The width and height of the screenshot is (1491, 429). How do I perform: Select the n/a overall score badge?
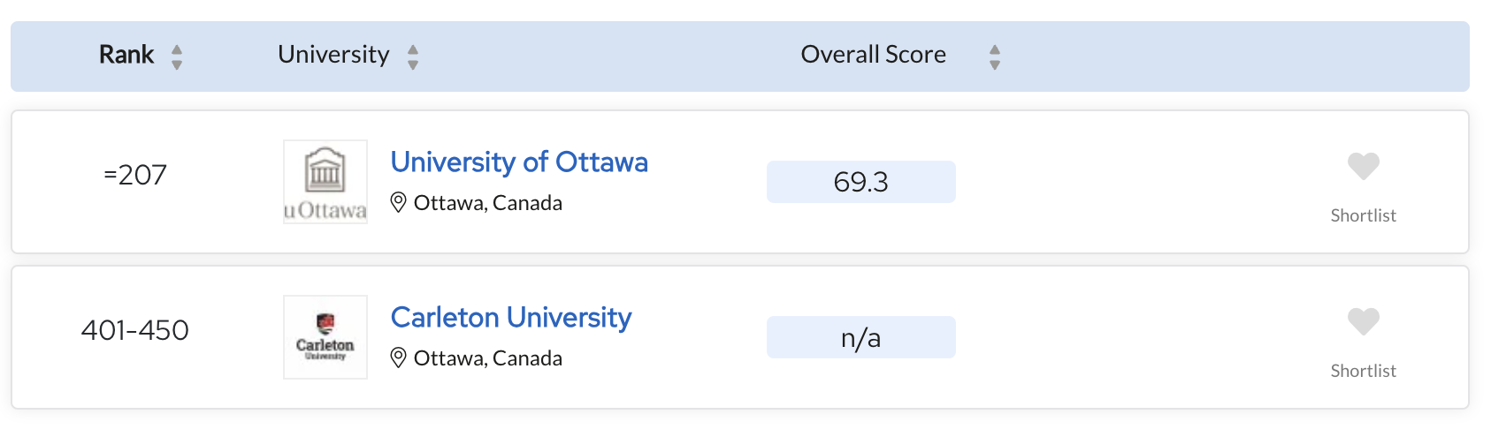(861, 337)
